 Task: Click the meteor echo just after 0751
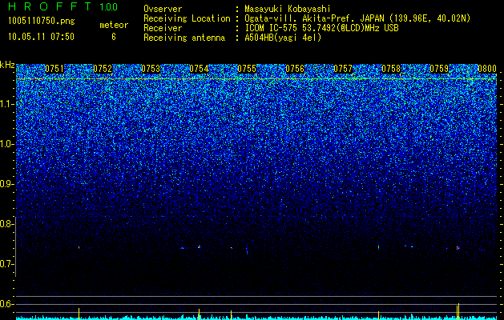click(x=79, y=247)
